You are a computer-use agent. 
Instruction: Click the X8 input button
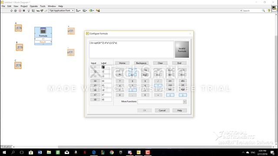[95, 100]
